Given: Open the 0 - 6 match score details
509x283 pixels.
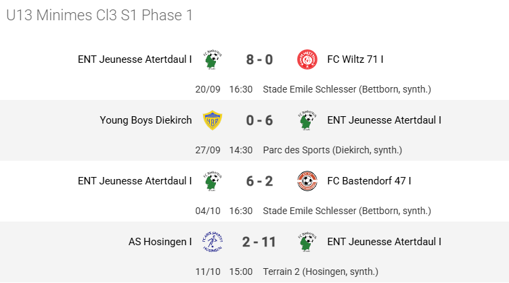Looking at the screenshot, I should tap(259, 120).
